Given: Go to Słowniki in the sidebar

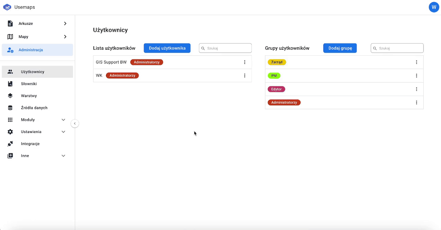Looking at the screenshot, I should (x=29, y=84).
